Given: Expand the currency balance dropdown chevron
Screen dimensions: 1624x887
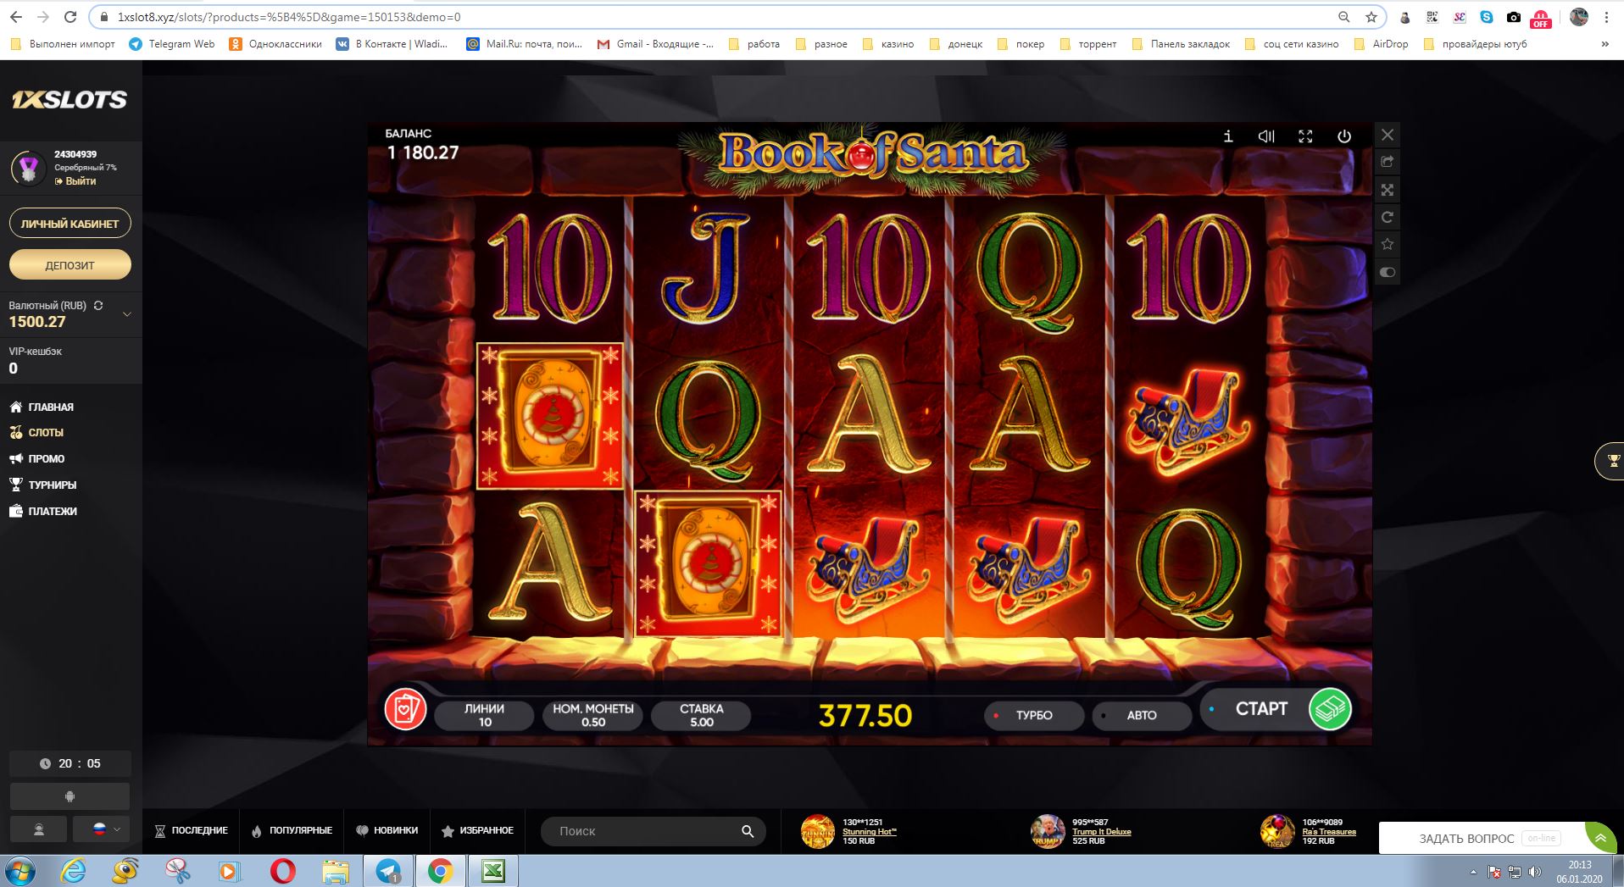Looking at the screenshot, I should [x=127, y=314].
